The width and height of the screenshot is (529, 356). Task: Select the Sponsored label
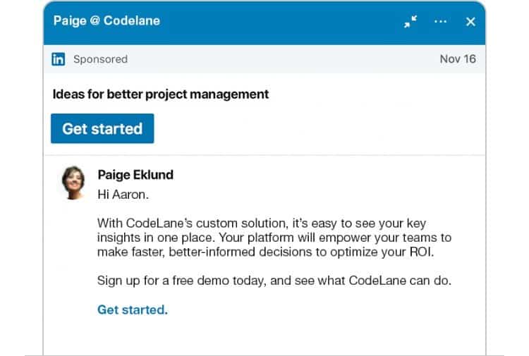point(101,59)
